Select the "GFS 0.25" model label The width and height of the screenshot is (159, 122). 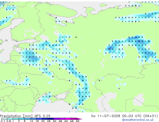tap(42, 116)
